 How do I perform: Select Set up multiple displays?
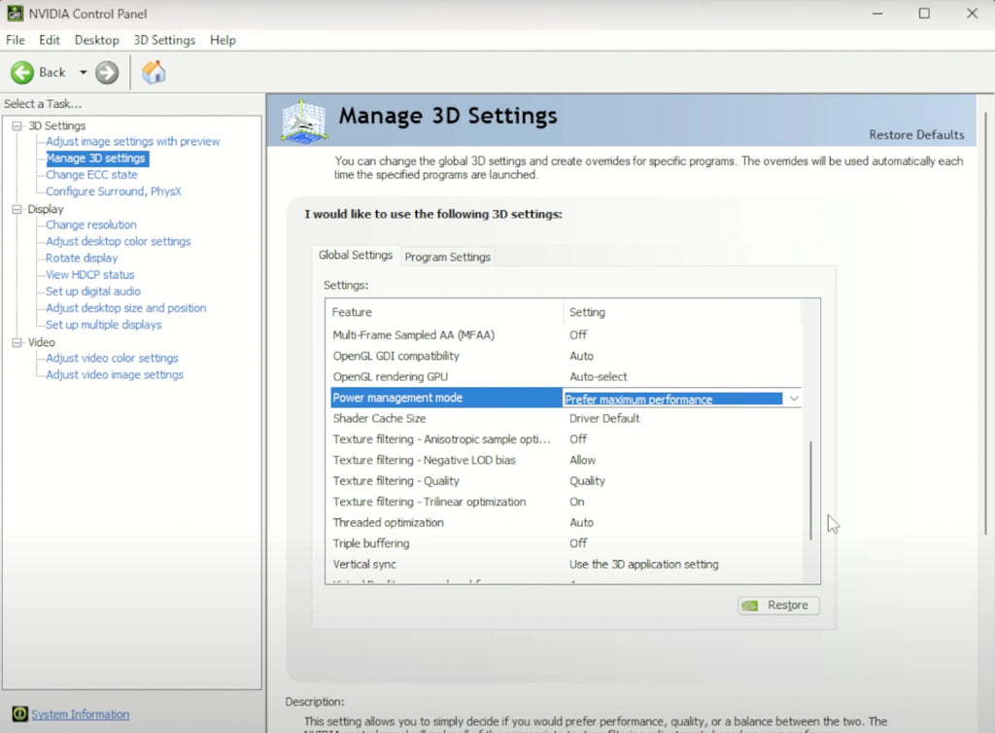(103, 325)
